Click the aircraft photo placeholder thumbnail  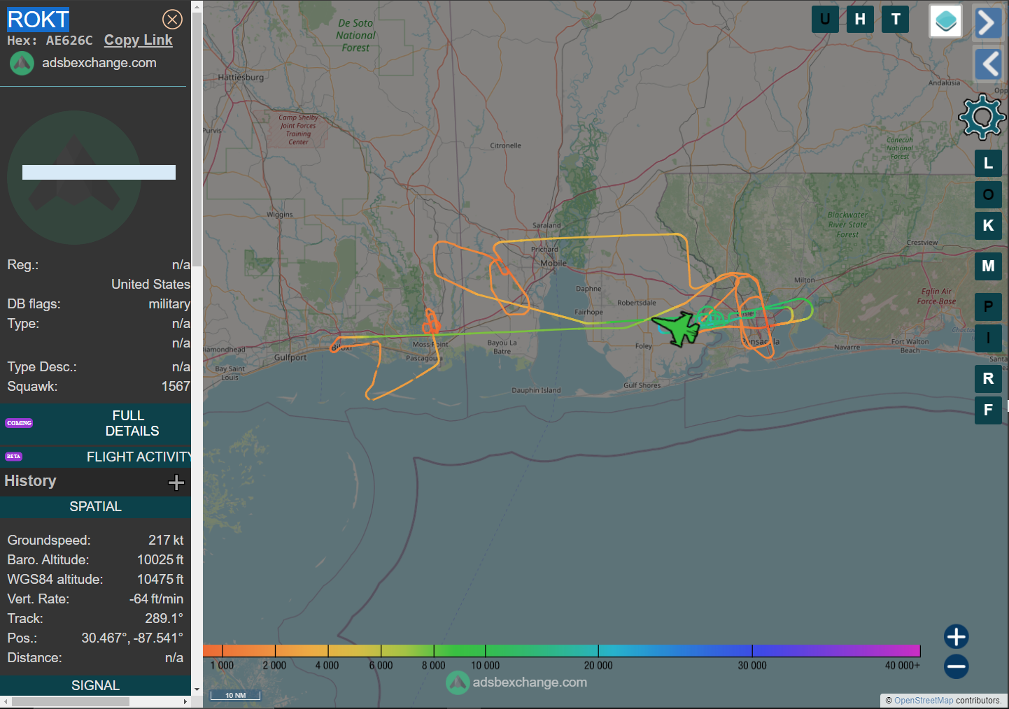tap(74, 178)
